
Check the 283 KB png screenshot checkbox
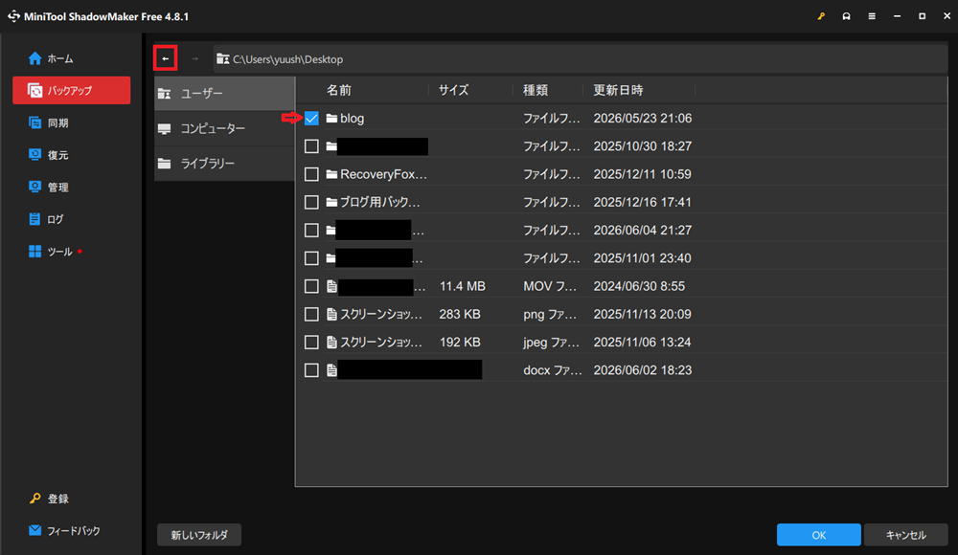click(311, 315)
